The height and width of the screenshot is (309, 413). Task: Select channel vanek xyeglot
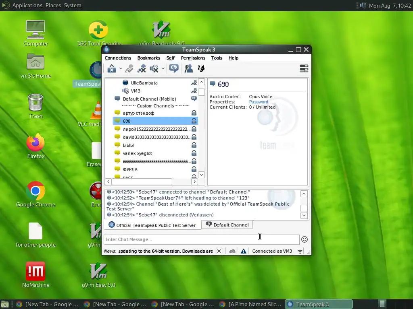click(x=138, y=153)
